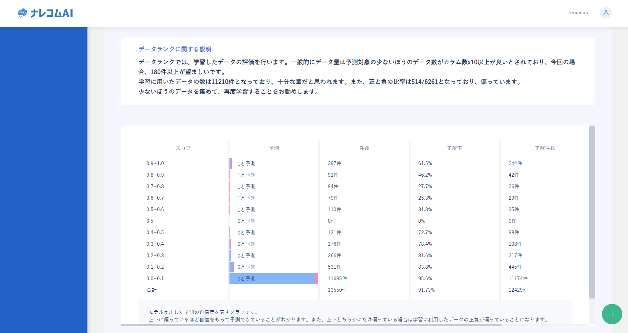The height and width of the screenshot is (333, 628).
Task: Click the accuracy value 46.2%
Action: [x=425, y=175]
